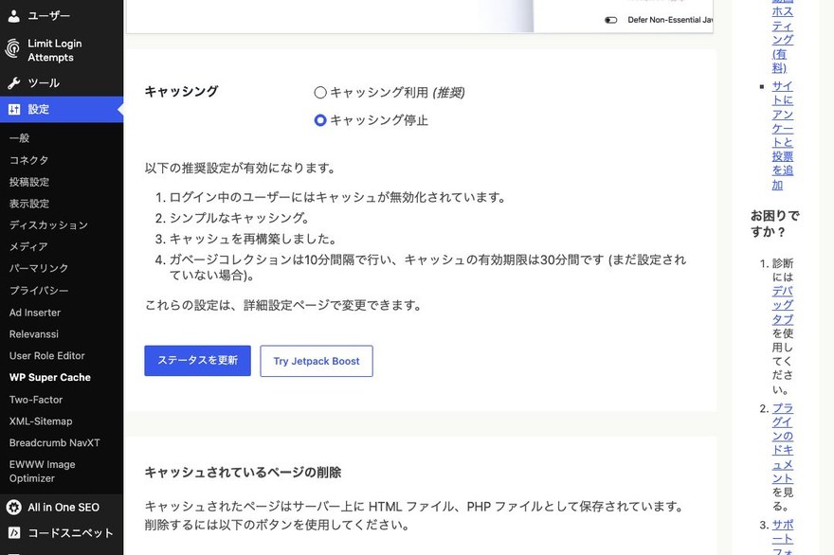The image size is (834, 555).
Task: Open the Limit Login Attempts menu
Action: point(62,50)
